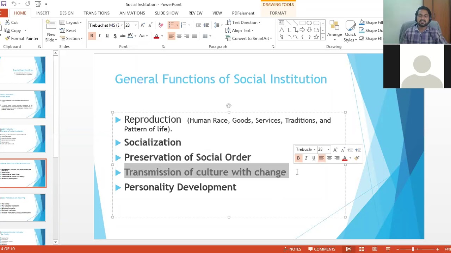Screen dimensions: 451x253
Task: Select the Text Box shape in shapes gallery
Action: tap(282, 23)
